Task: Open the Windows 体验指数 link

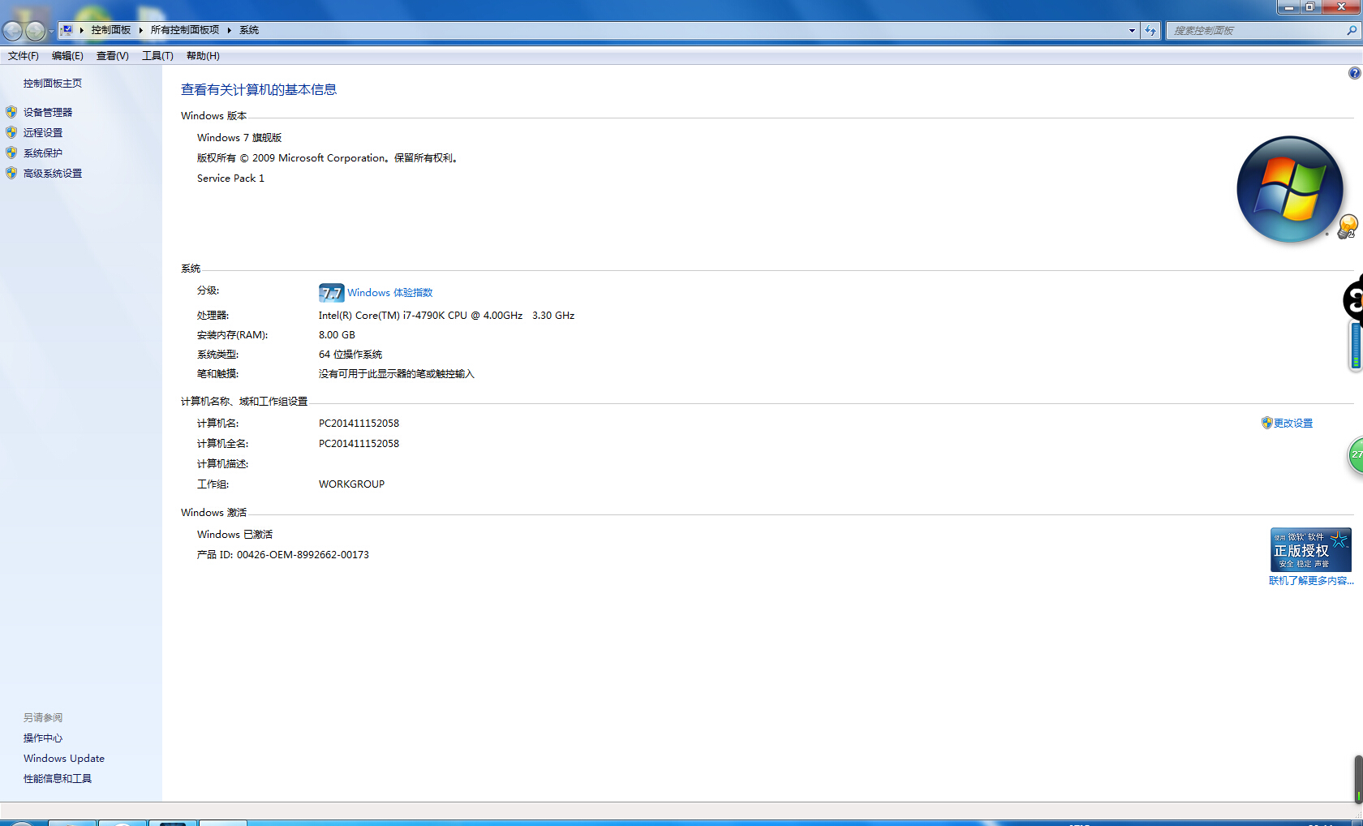Action: [x=390, y=293]
